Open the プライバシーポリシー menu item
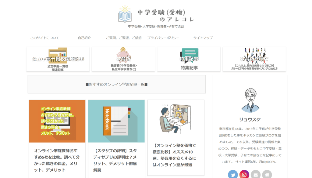This screenshot has width=312, height=178. pos(163,38)
